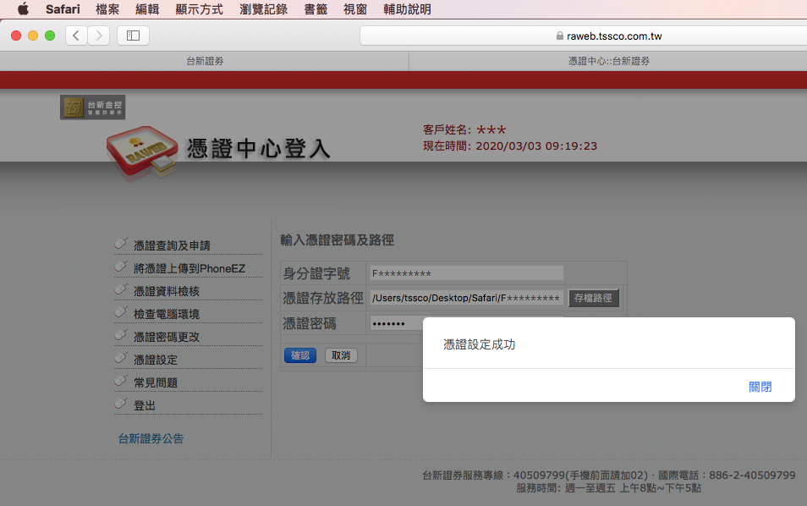Screen dimensions: 807x506
Task: Toggle the Safari sidebar button
Action: click(133, 36)
